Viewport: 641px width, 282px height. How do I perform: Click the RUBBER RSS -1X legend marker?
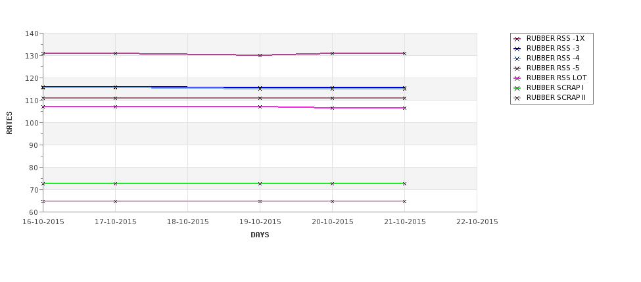tap(517, 39)
